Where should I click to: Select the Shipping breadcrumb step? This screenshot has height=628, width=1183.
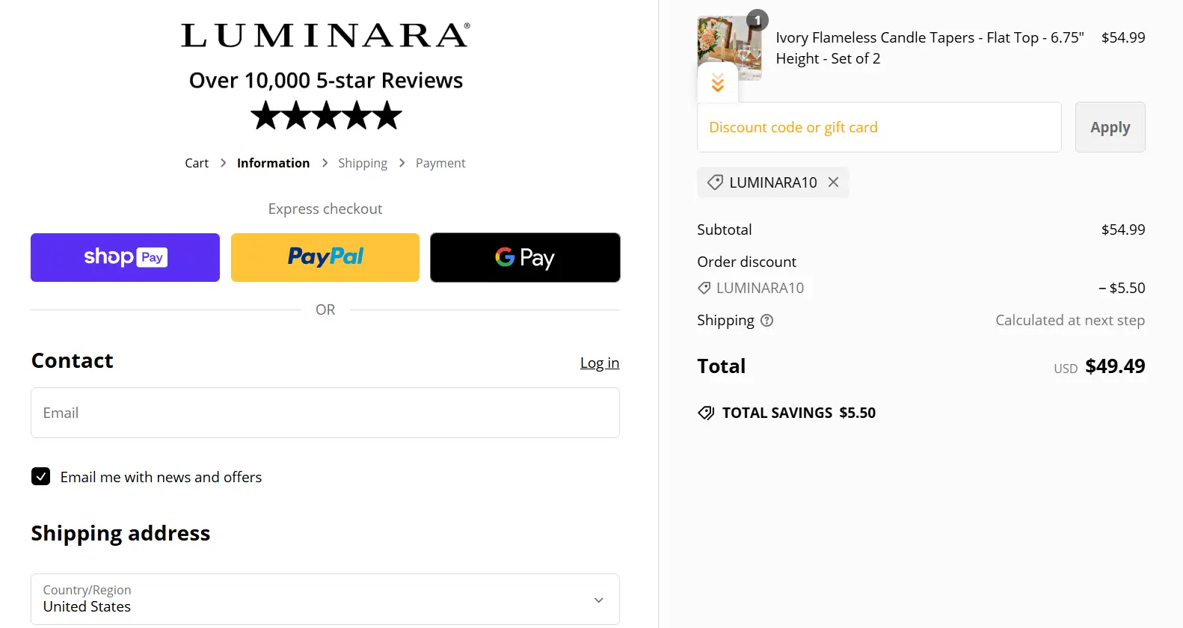click(363, 163)
